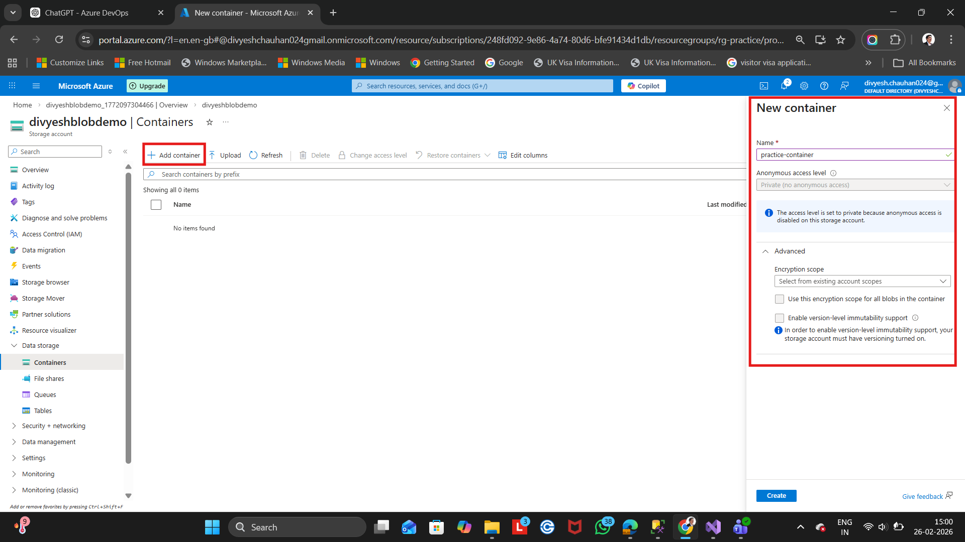This screenshot has height=542, width=965.
Task: Click the Upload toolbar button
Action: (225, 155)
